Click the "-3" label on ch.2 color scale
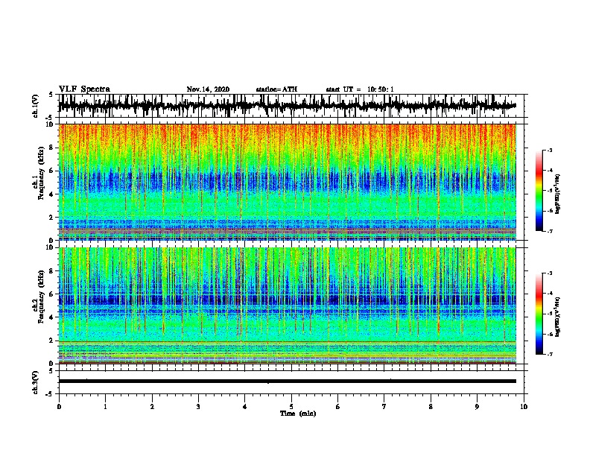 (549, 273)
